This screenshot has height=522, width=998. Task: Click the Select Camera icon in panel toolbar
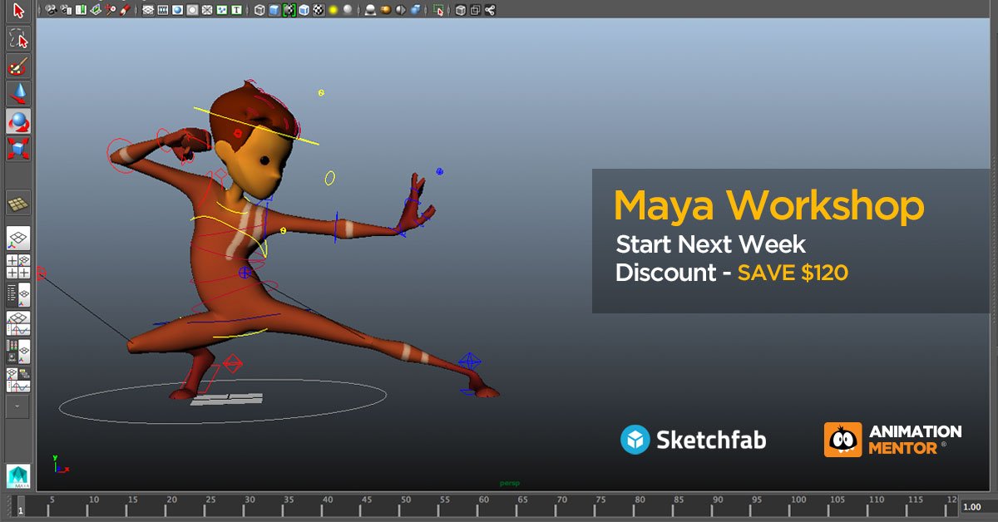click(51, 10)
